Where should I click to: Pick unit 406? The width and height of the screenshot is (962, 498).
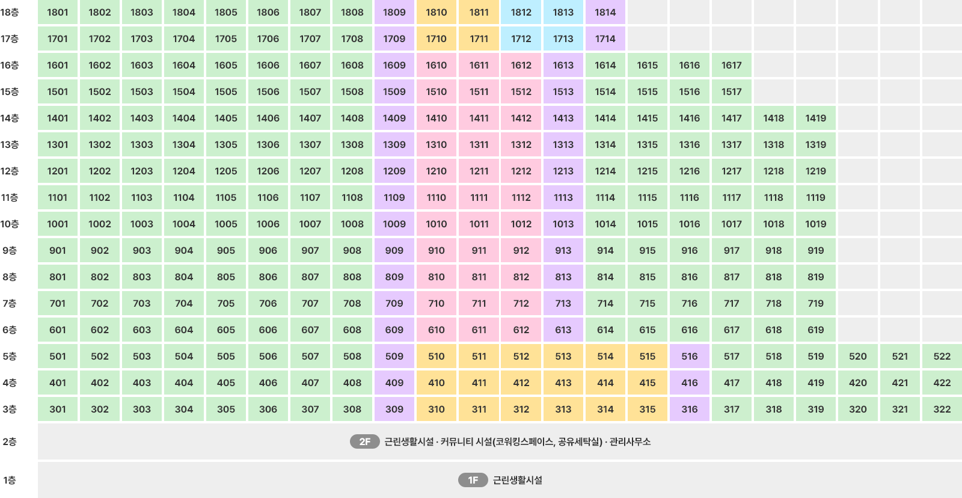tap(268, 383)
